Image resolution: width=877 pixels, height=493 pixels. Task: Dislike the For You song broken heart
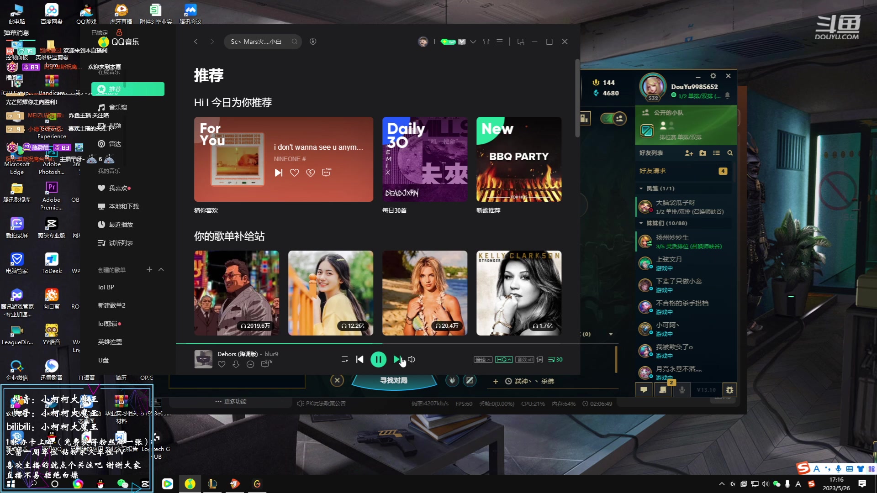[x=311, y=173]
